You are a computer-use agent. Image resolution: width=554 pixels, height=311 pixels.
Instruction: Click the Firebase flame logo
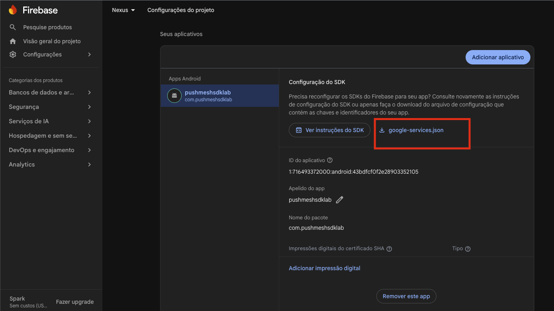tap(13, 10)
